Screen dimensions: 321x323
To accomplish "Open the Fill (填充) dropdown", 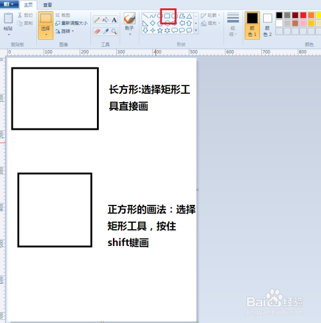I will coord(211,23).
